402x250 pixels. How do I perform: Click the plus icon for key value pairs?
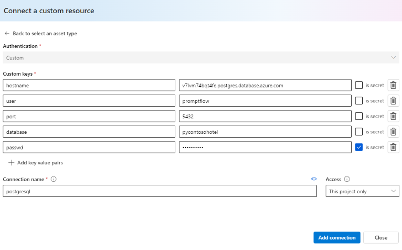pyautogui.click(x=11, y=163)
